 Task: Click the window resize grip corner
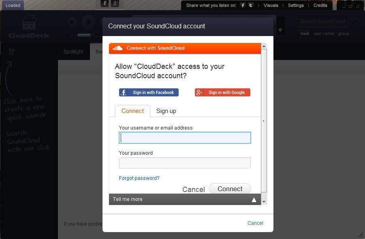point(361,235)
